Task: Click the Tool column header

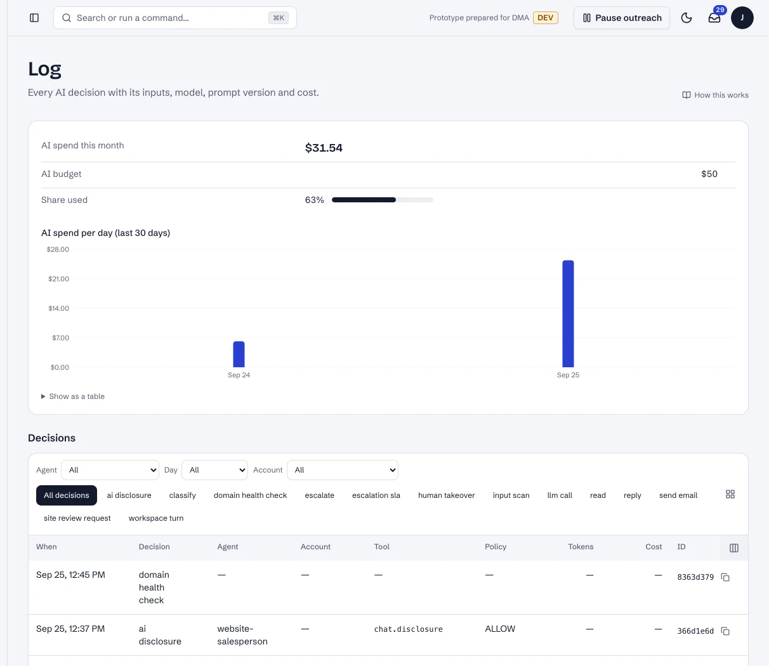Action: click(x=382, y=547)
